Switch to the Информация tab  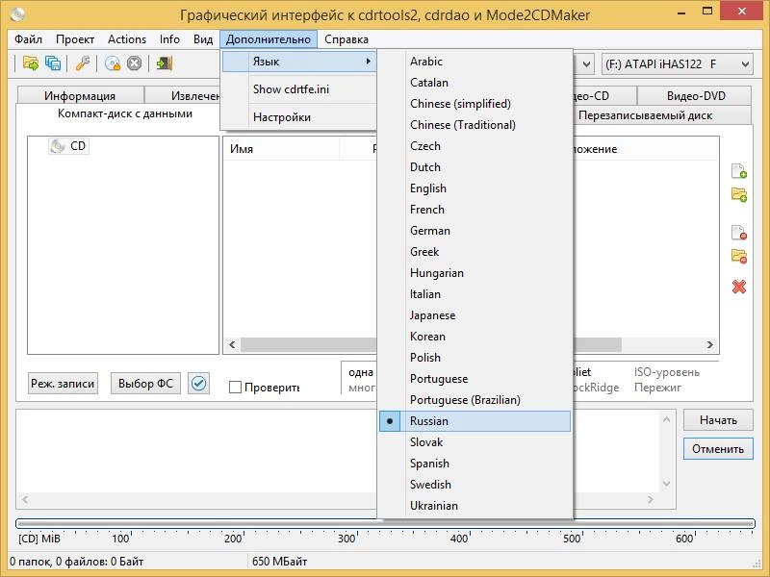coord(80,95)
